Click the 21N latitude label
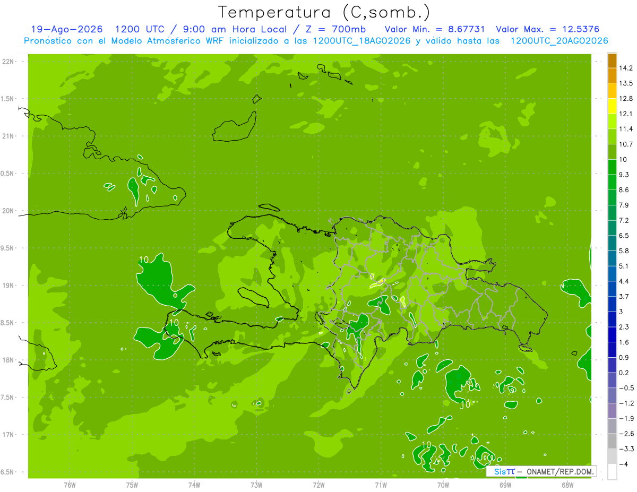This screenshot has height=492, width=637. (x=8, y=136)
